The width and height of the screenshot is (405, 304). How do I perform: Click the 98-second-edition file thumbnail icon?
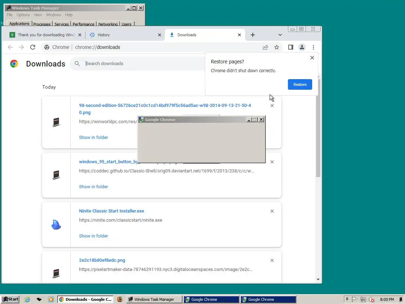point(56,122)
